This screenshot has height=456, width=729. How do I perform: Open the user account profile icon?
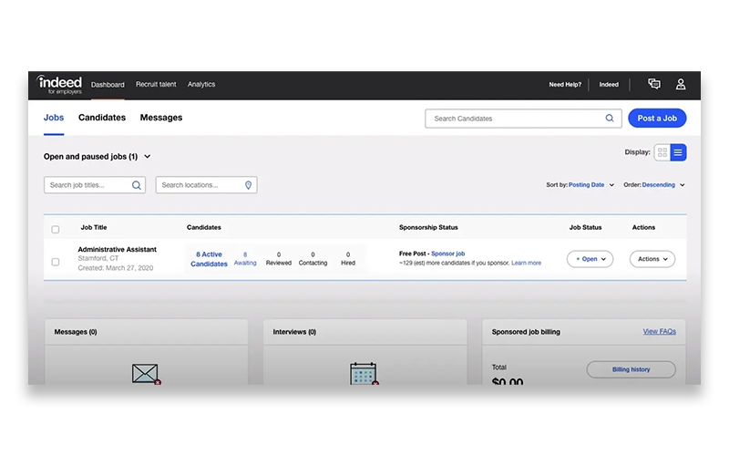click(680, 84)
